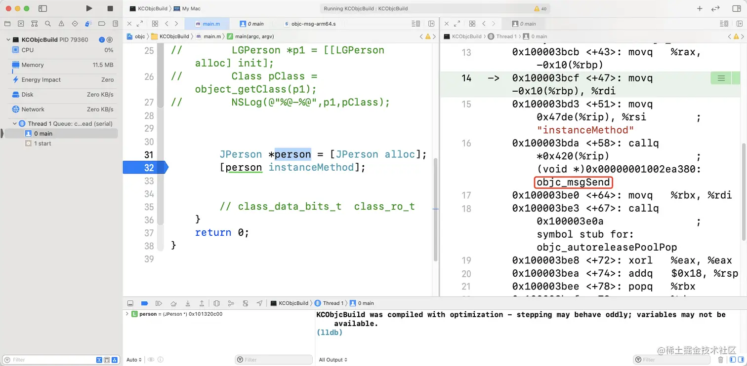Image resolution: width=747 pixels, height=366 pixels.
Task: Toggle the breakpoint on line 32
Action: coord(146,168)
